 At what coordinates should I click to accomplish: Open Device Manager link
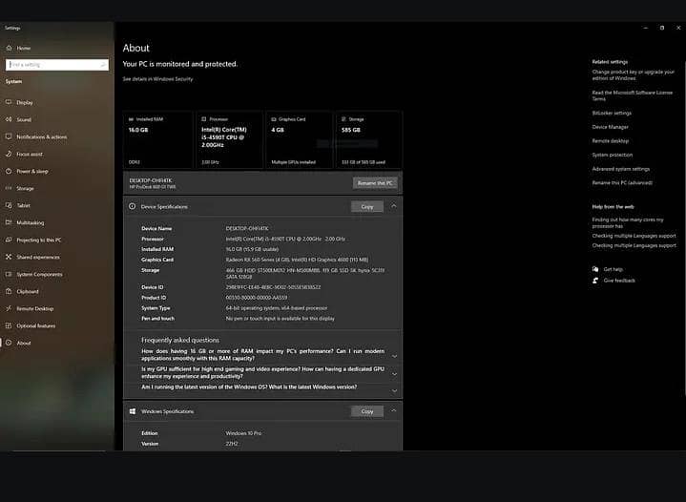tap(610, 127)
